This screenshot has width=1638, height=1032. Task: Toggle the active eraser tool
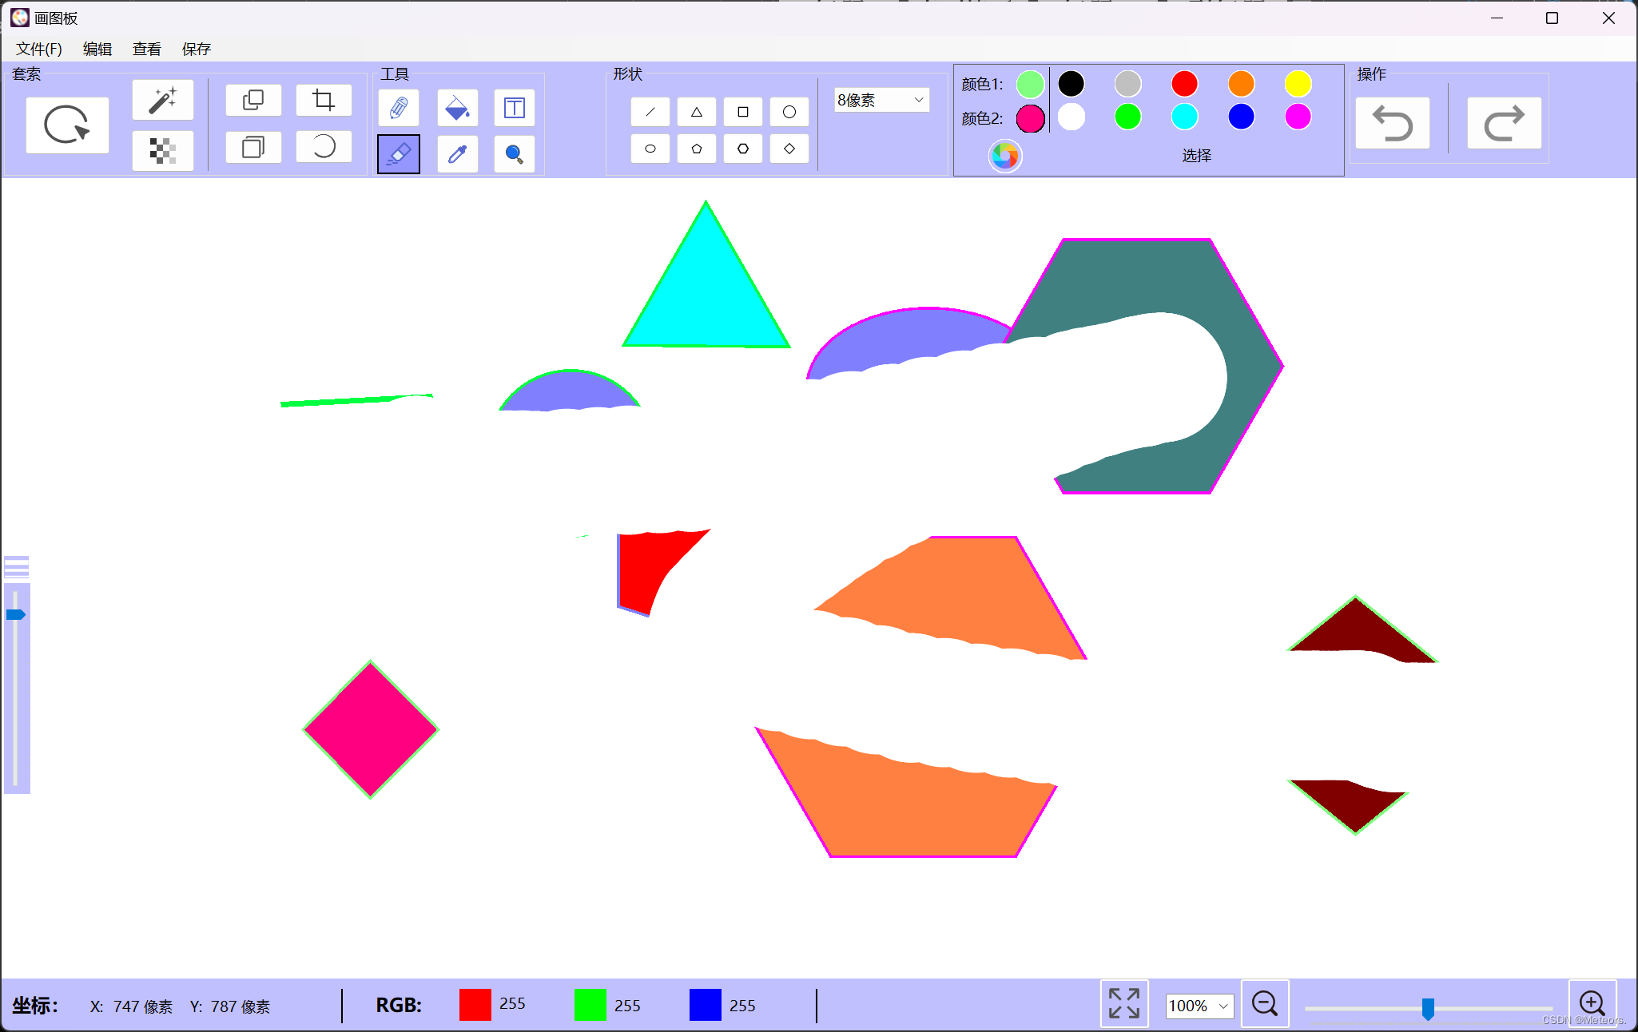399,154
